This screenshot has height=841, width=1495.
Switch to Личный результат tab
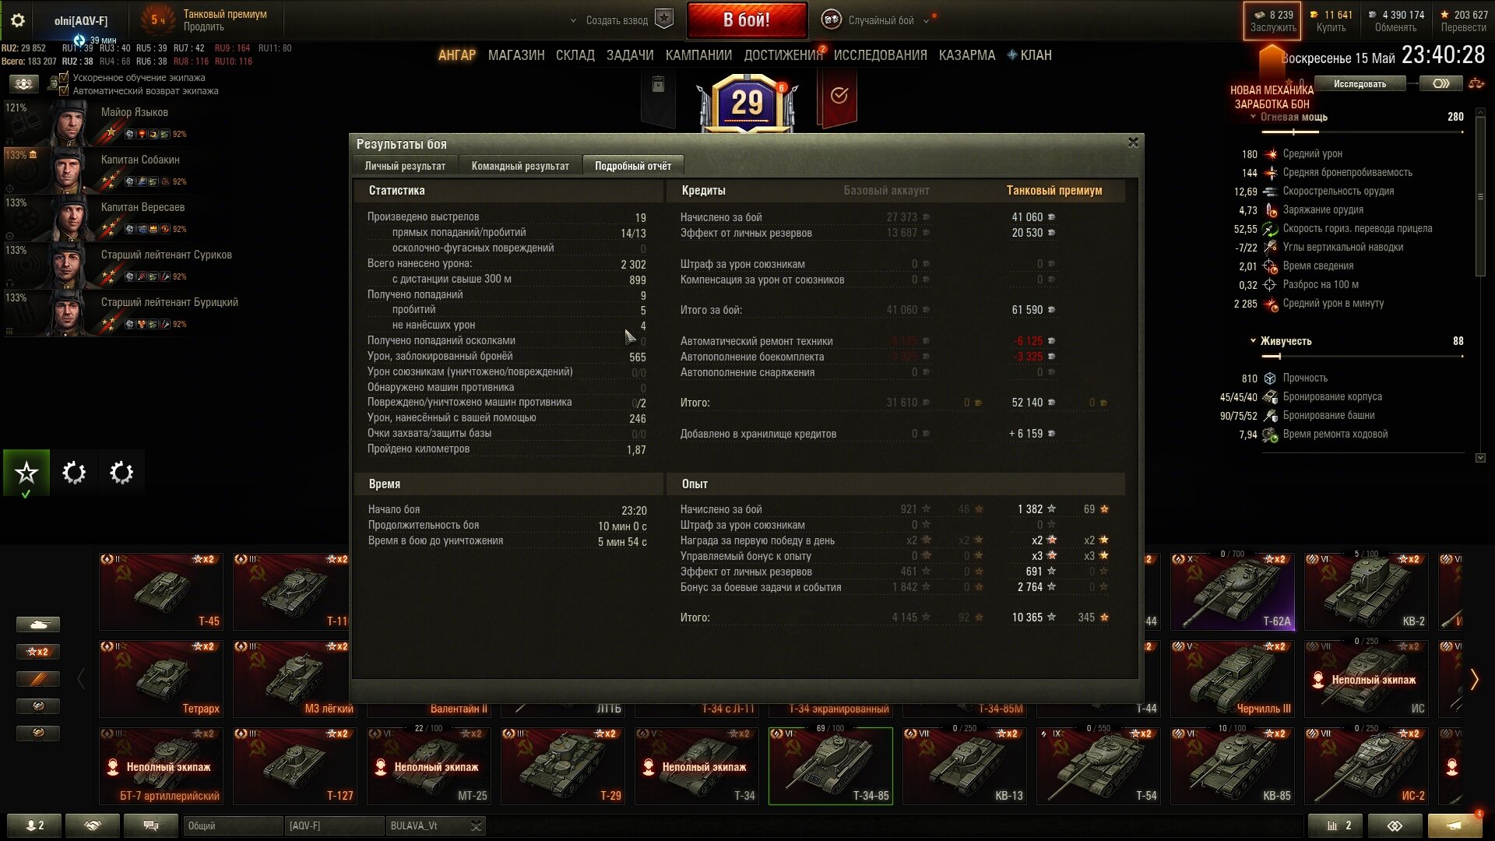[405, 166]
